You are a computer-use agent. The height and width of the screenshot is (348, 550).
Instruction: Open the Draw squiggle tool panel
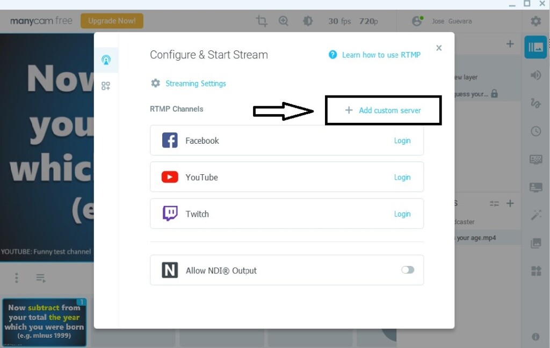click(535, 103)
